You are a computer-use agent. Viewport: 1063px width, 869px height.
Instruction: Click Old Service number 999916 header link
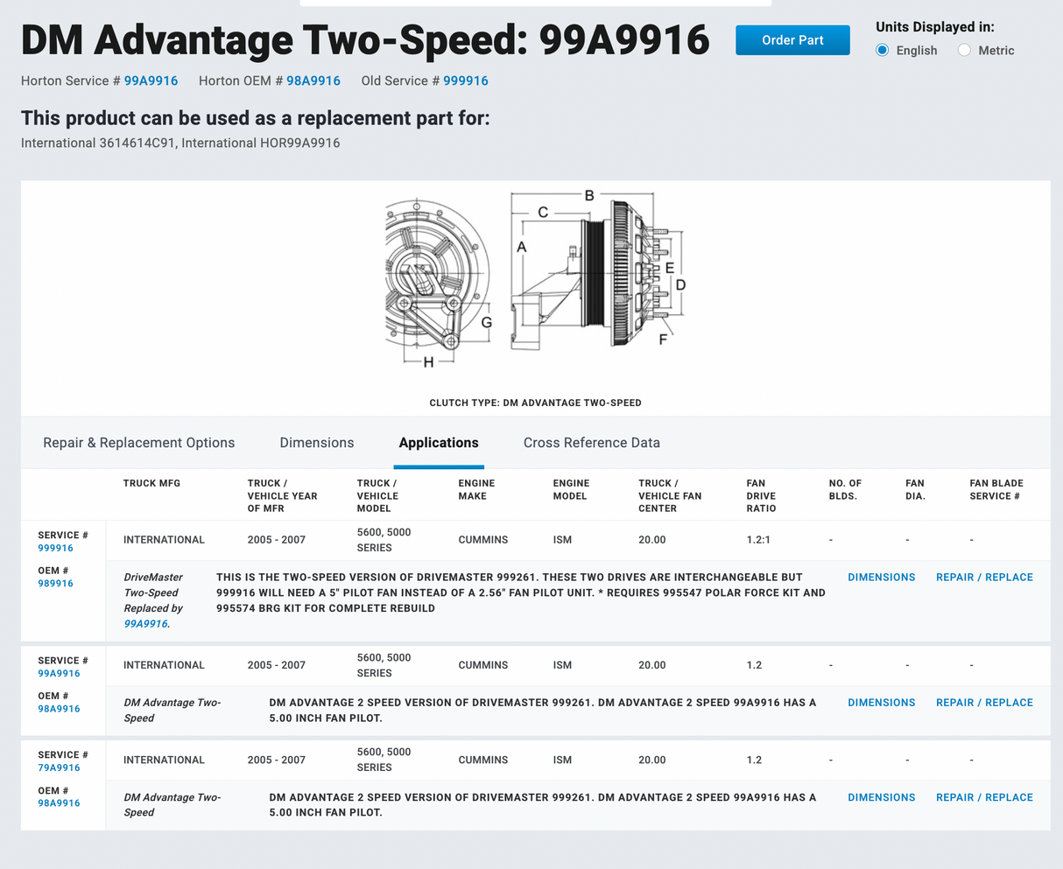(466, 81)
